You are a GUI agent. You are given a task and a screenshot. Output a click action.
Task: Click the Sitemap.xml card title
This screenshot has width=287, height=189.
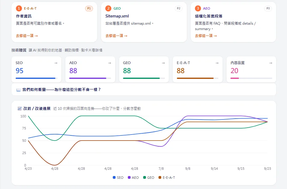tap(117, 16)
